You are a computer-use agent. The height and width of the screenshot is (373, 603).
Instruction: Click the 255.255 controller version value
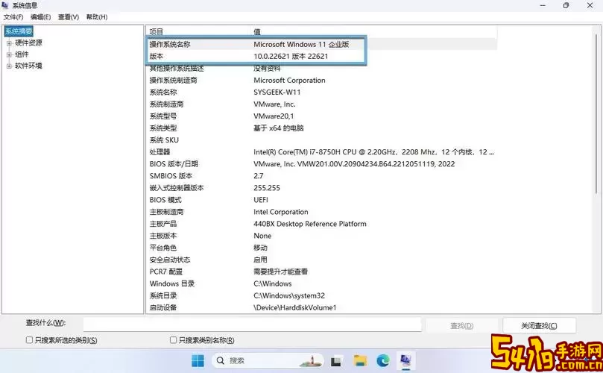[x=267, y=188]
